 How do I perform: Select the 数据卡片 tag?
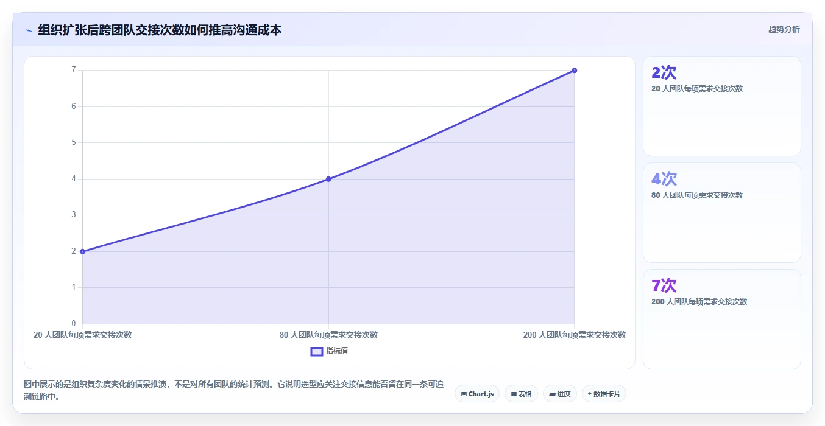(x=604, y=394)
